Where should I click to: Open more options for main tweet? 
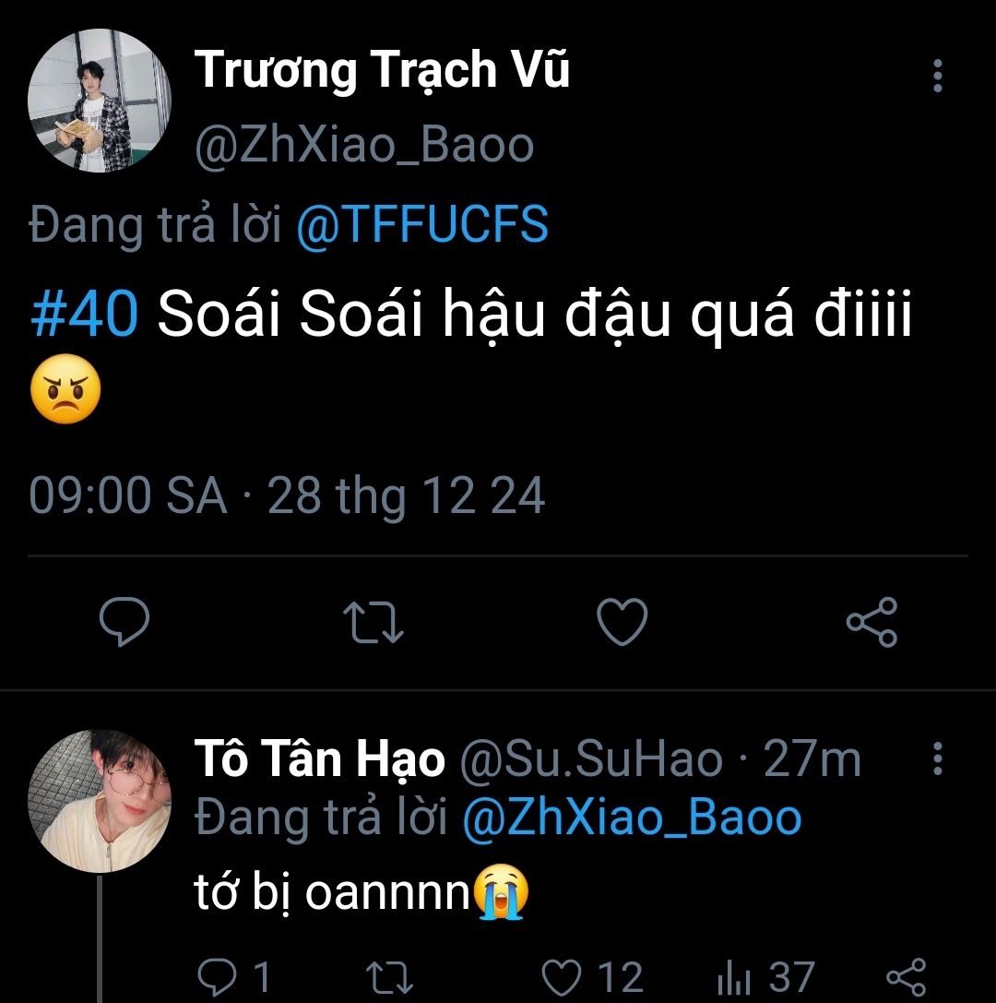coord(938,76)
